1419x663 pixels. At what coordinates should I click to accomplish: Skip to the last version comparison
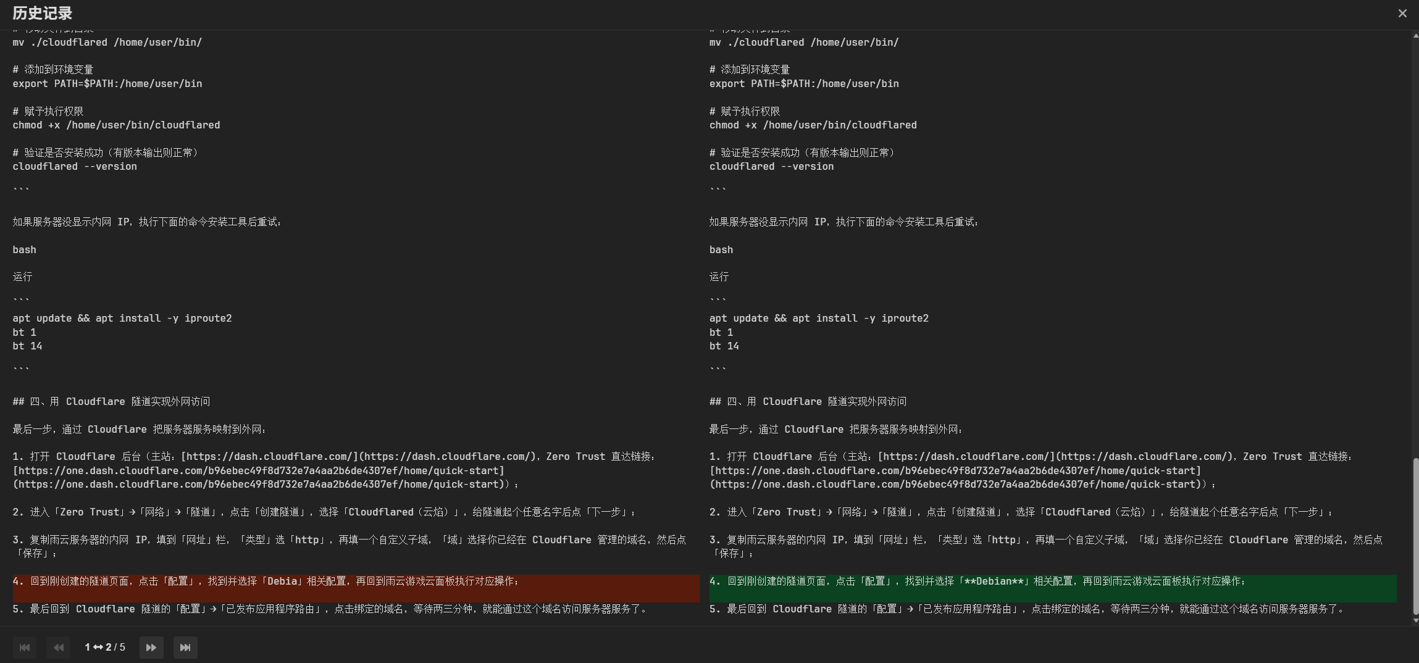[x=185, y=648]
